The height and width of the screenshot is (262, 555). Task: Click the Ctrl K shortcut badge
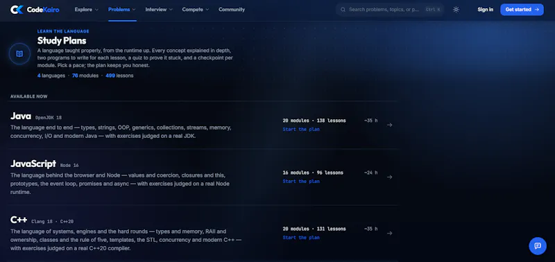coord(433,10)
